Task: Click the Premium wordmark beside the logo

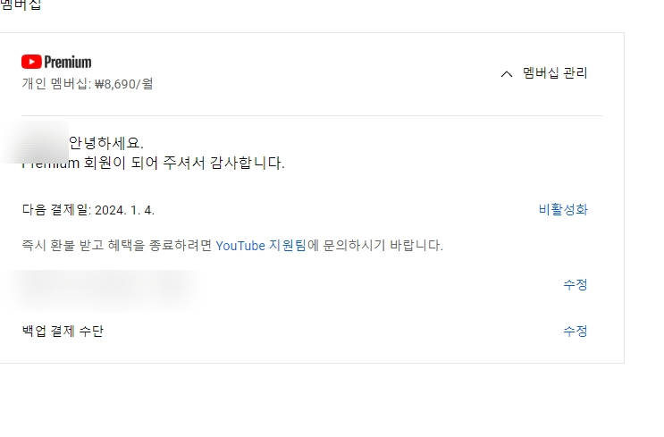Action: coord(68,62)
